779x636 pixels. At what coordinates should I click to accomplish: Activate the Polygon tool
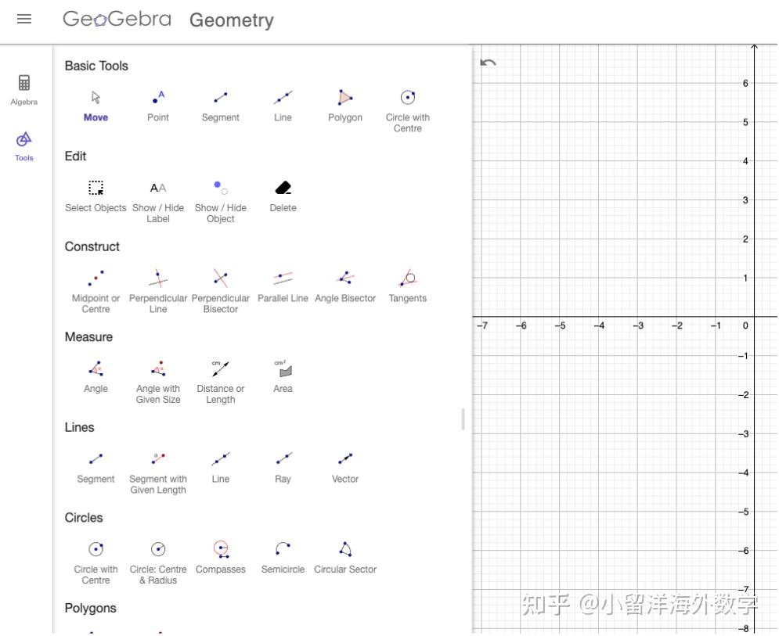(344, 106)
